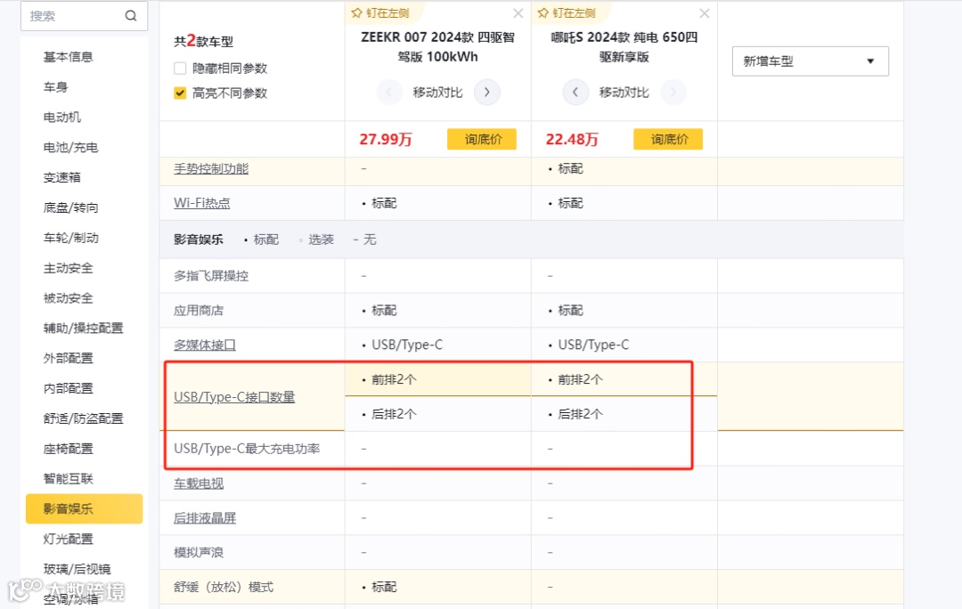Viewport: 962px width, 609px height.
Task: Click 询底价 button for 哪吒S
Action: point(668,139)
